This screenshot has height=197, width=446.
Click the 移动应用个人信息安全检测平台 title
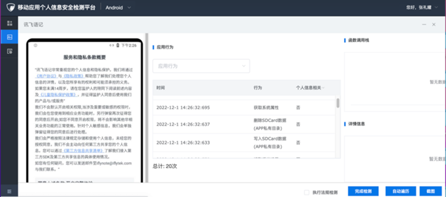[56, 8]
